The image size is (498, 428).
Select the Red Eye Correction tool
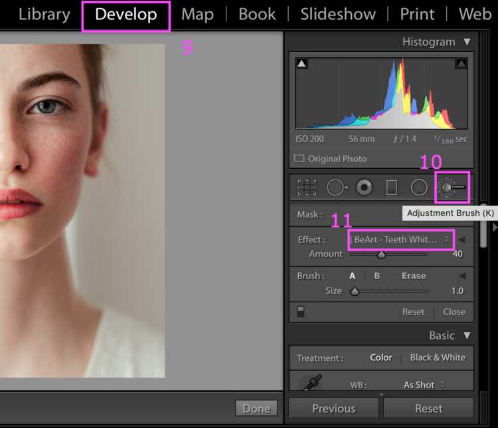(365, 187)
